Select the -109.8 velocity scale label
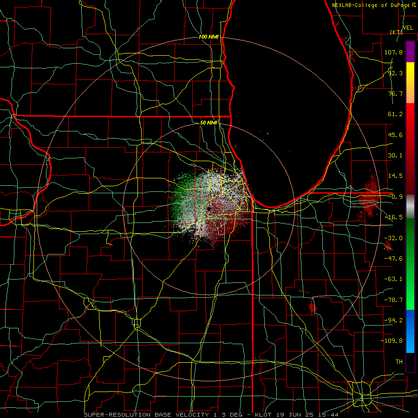Viewport: 418px width, 418px height. click(392, 341)
